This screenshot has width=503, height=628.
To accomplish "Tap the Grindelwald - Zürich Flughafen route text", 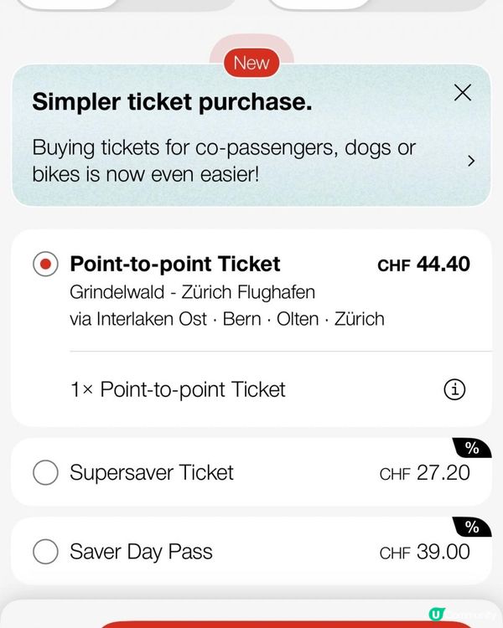I will pyautogui.click(x=192, y=292).
